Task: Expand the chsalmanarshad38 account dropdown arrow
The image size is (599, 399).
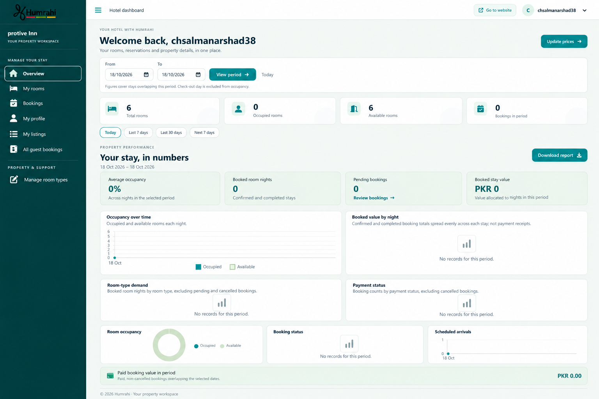Action: coord(585,11)
